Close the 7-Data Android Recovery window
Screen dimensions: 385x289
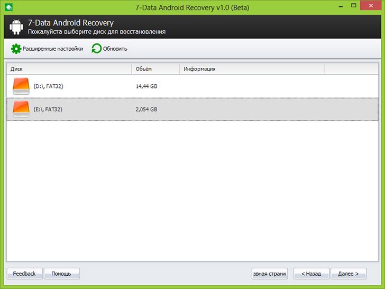coord(371,6)
